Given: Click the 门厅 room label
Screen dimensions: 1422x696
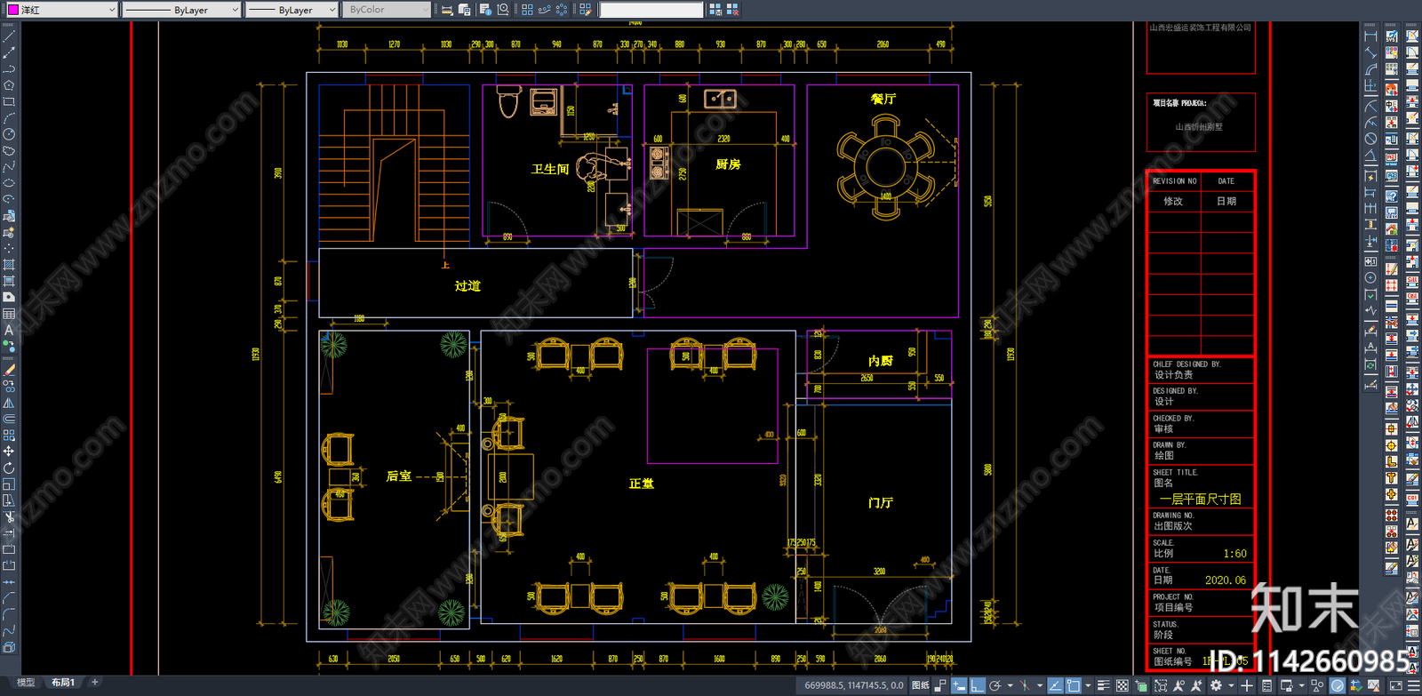Looking at the screenshot, I should click(881, 503).
